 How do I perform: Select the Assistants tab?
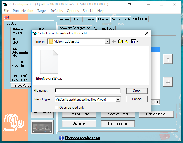[x=140, y=19]
